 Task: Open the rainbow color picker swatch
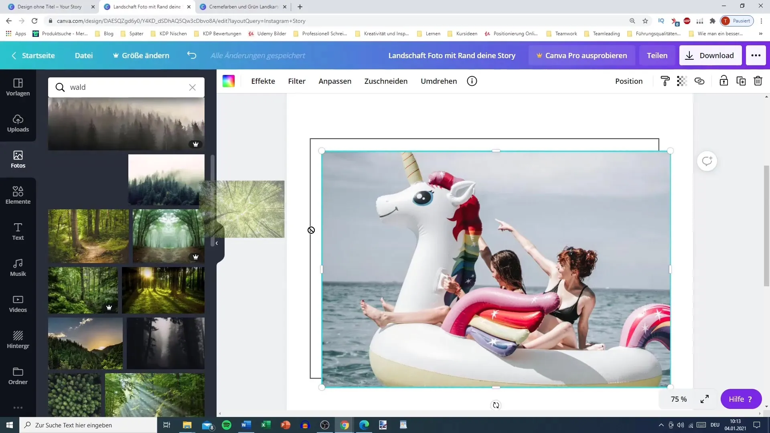[x=229, y=81]
